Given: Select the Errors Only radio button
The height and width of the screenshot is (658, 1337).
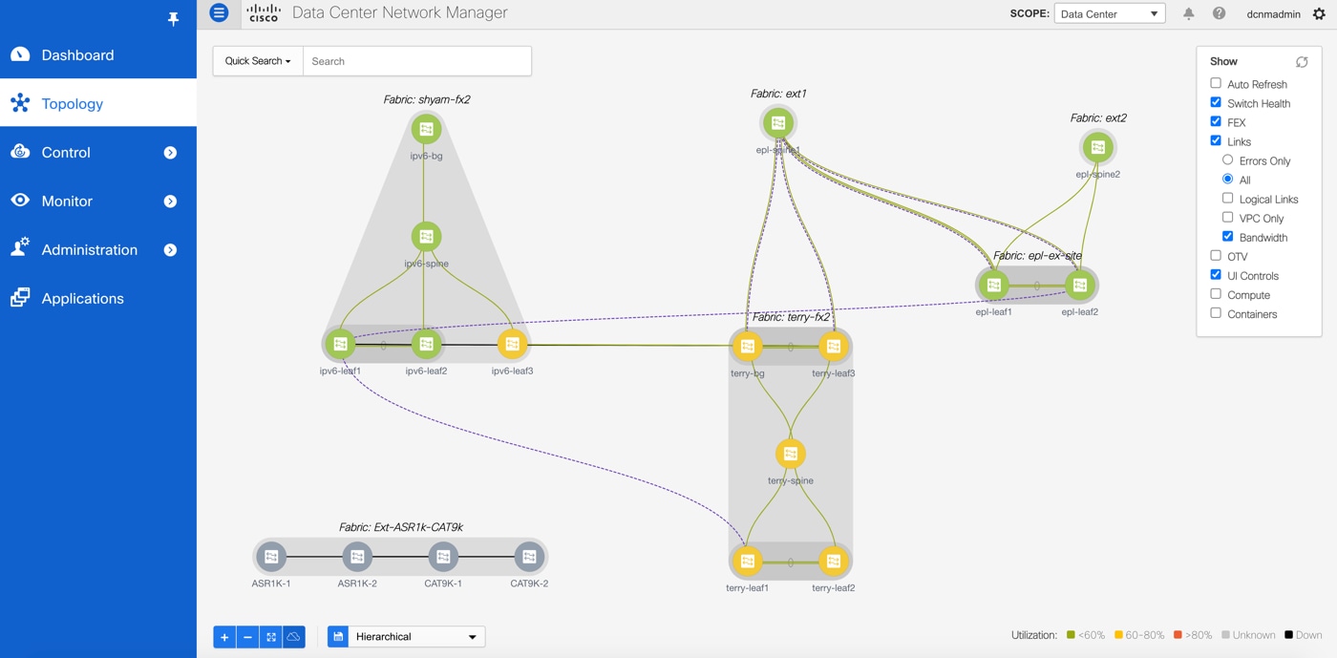Looking at the screenshot, I should pos(1228,159).
